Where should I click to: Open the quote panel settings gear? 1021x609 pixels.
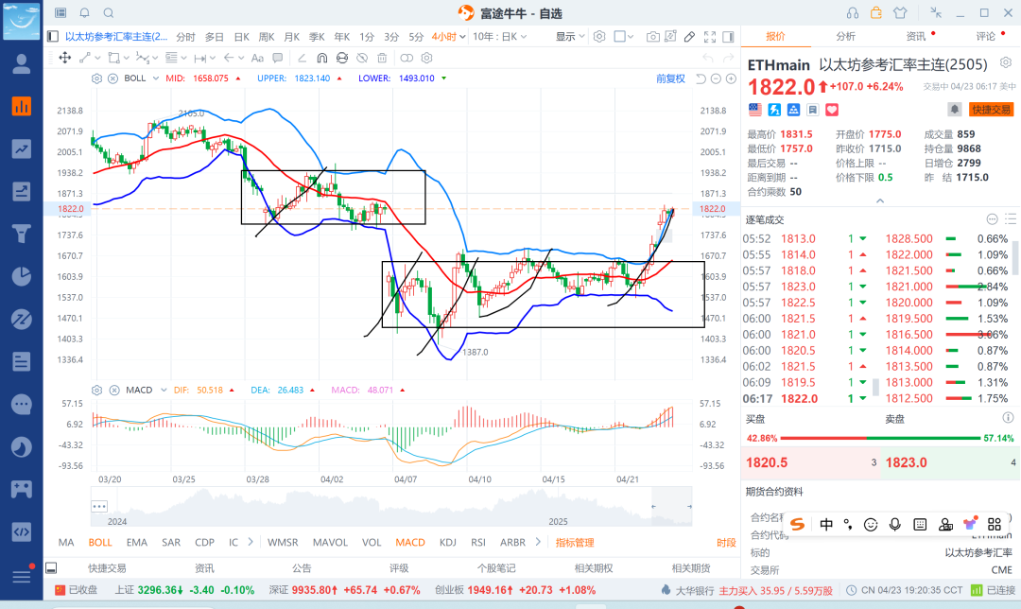tap(1006, 62)
